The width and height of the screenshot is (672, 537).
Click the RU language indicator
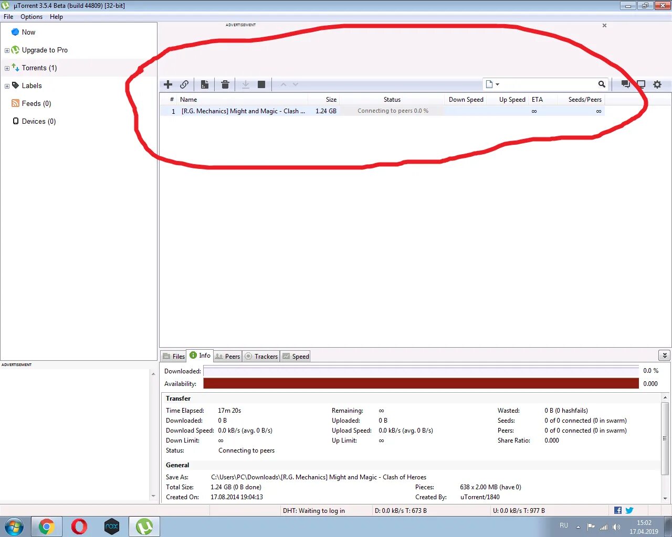564,525
